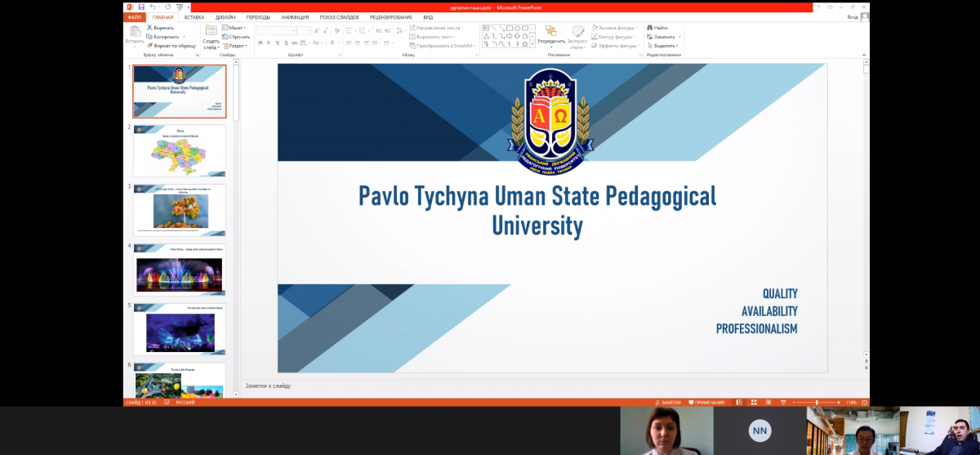This screenshot has width=980, height=455.
Task: Toggle text shadow S formatting
Action: [x=284, y=42]
